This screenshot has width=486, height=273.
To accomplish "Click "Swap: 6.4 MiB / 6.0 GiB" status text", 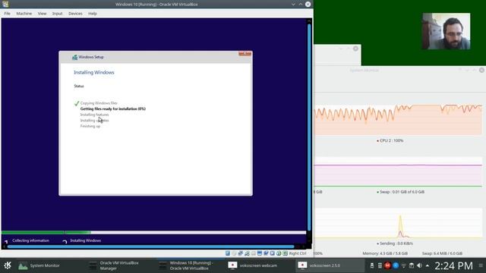I will pyautogui.click(x=442, y=253).
